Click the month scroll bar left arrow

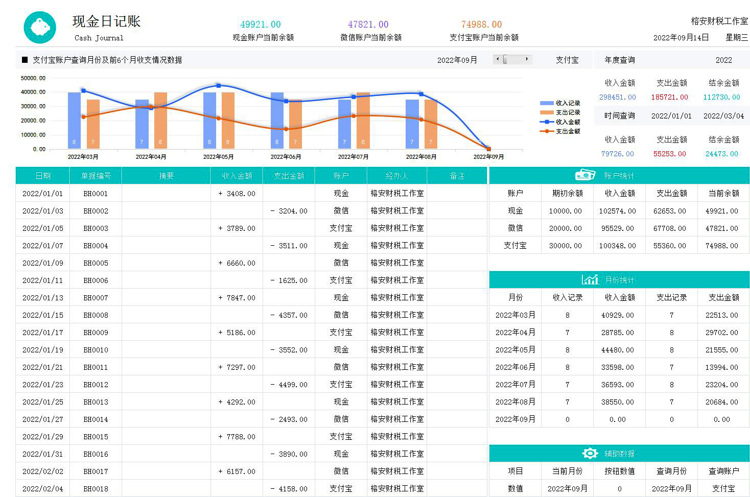[x=497, y=59]
